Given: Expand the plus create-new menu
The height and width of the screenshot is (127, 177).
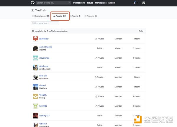Looking at the screenshot, I should coord(139,3).
